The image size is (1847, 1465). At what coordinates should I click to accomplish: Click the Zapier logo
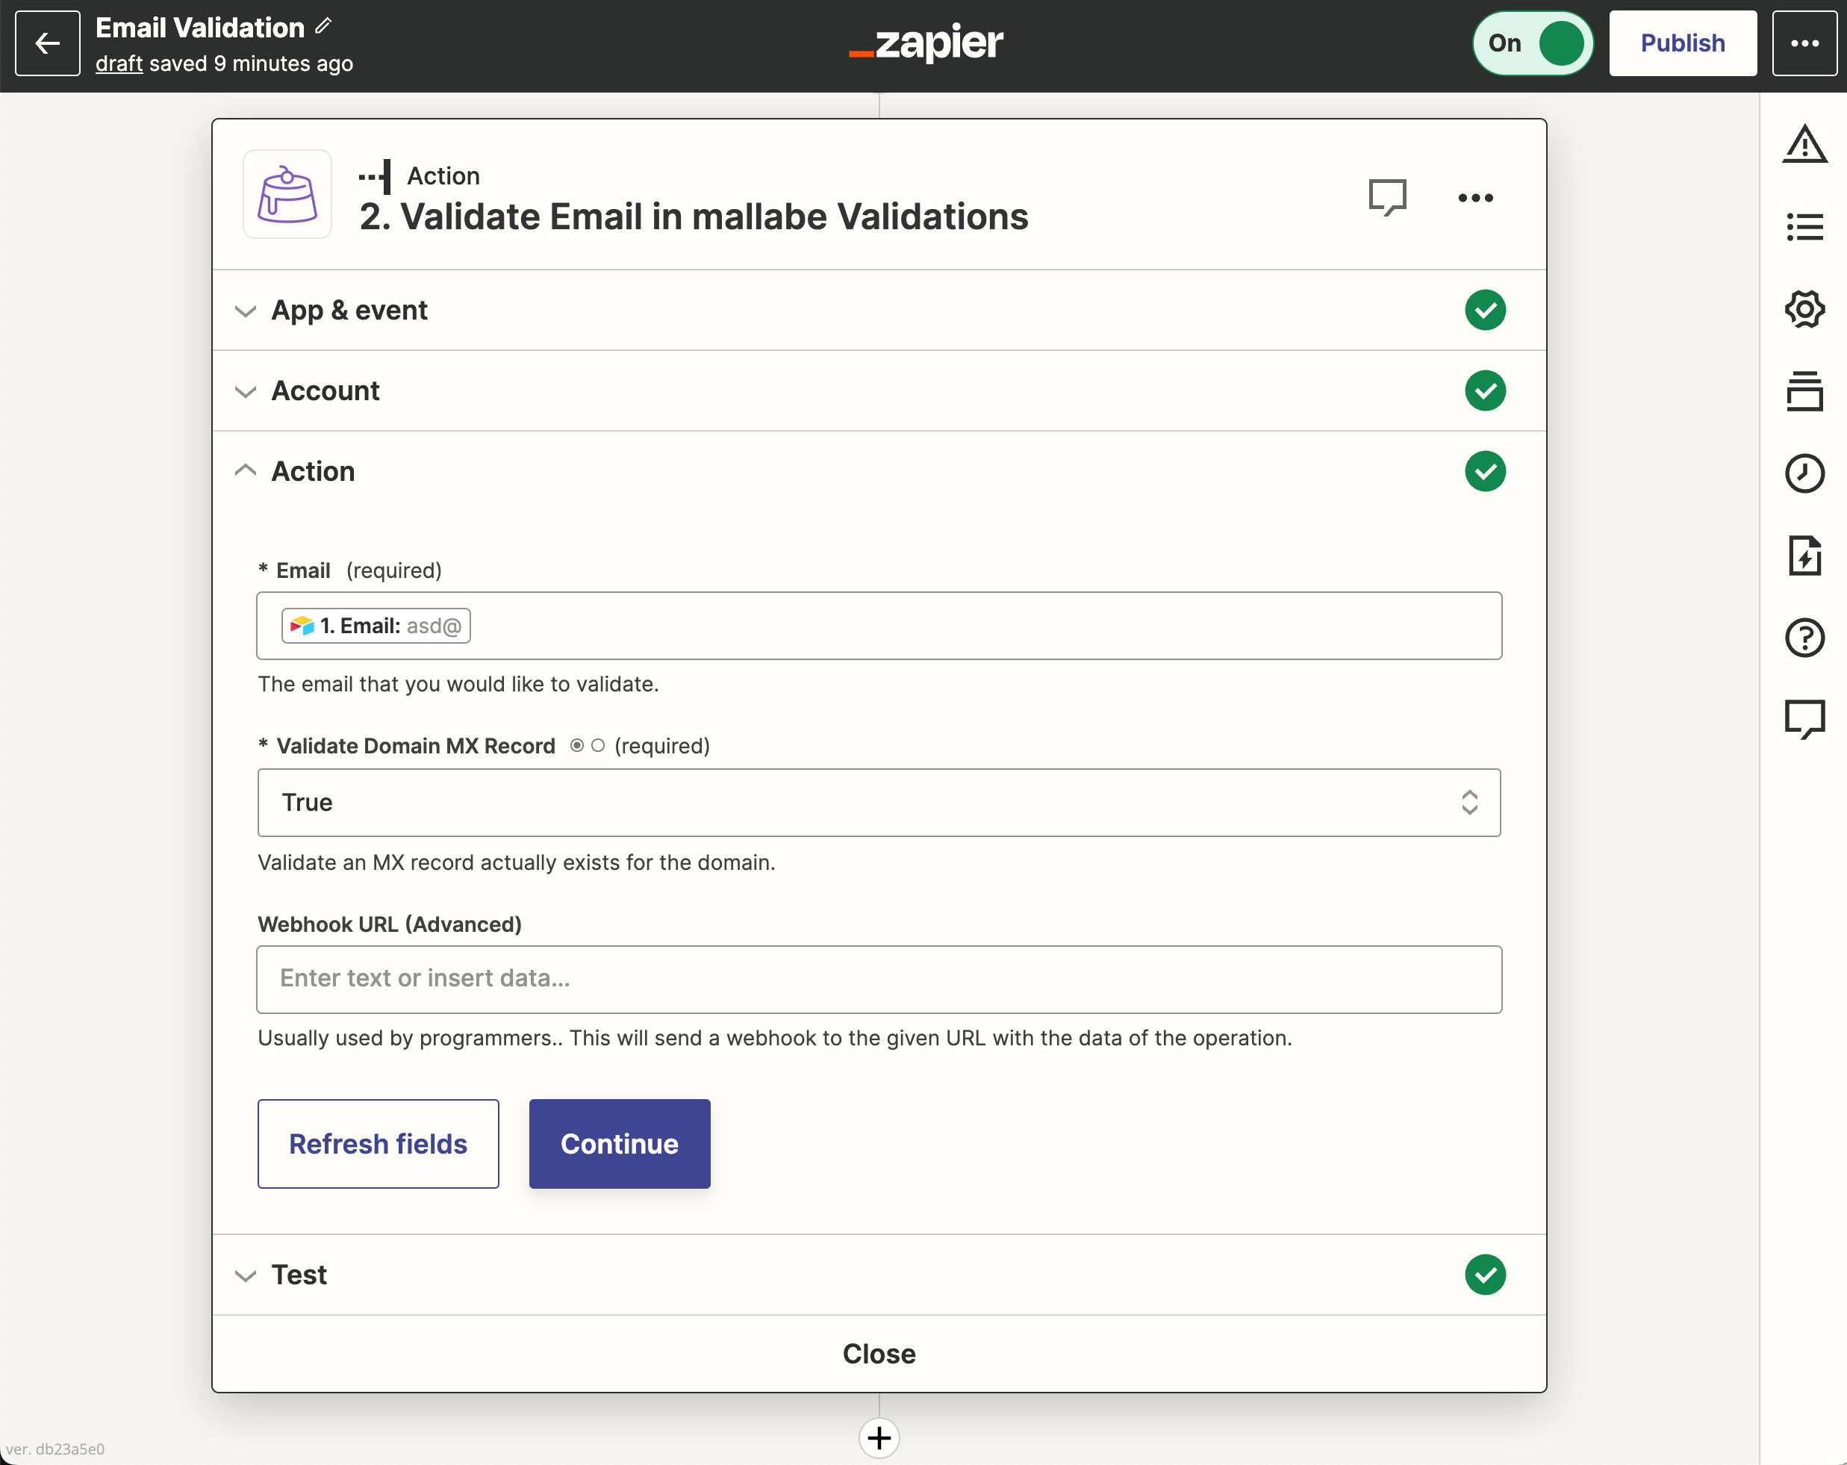tap(925, 43)
